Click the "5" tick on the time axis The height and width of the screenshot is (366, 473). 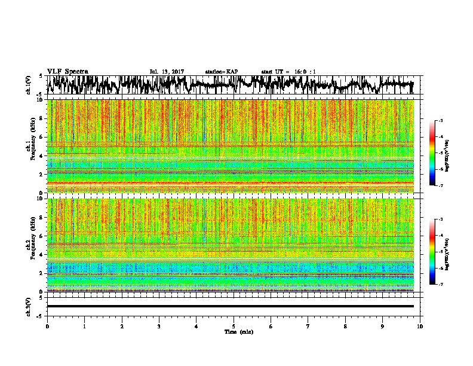click(x=234, y=326)
